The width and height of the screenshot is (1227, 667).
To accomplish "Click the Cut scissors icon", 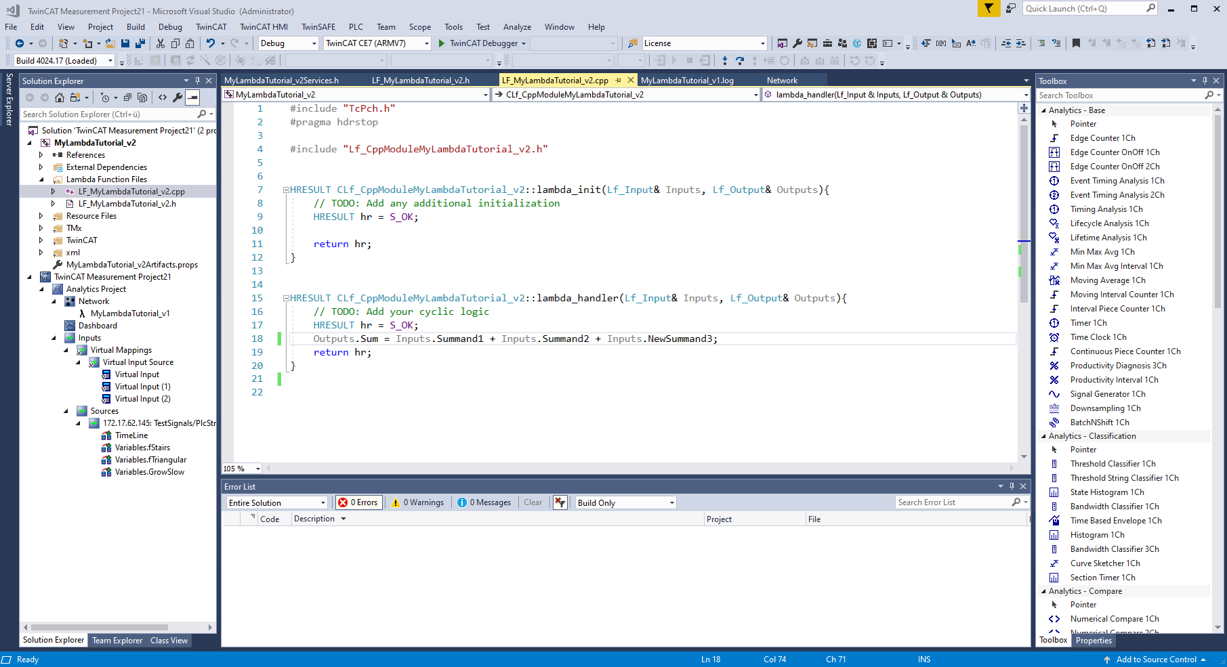I will click(x=161, y=43).
